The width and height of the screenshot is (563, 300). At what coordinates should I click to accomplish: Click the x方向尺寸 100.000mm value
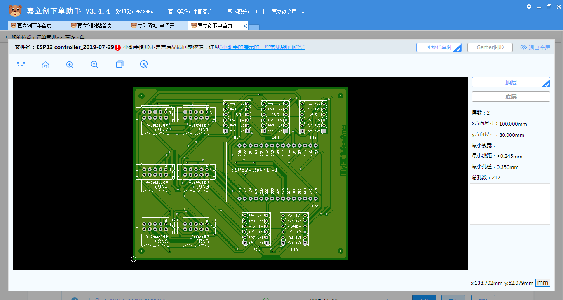click(513, 124)
